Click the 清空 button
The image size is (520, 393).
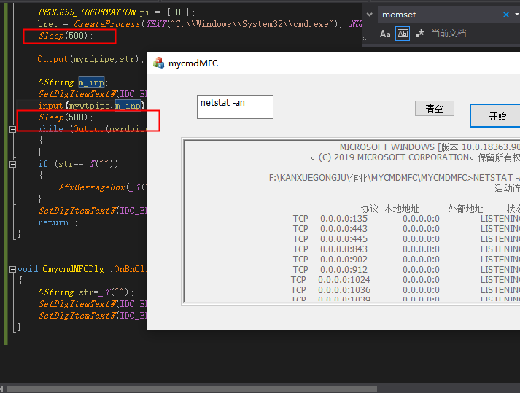pos(435,109)
